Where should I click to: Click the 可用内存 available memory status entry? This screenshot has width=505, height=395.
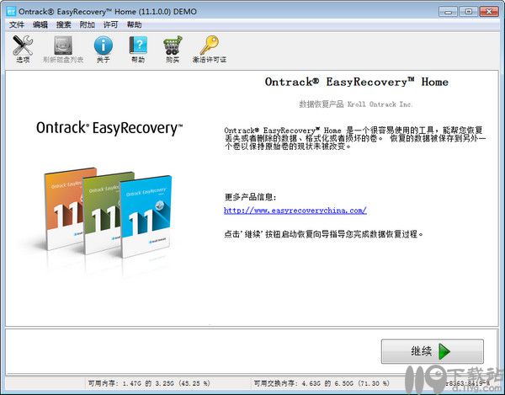point(149,383)
